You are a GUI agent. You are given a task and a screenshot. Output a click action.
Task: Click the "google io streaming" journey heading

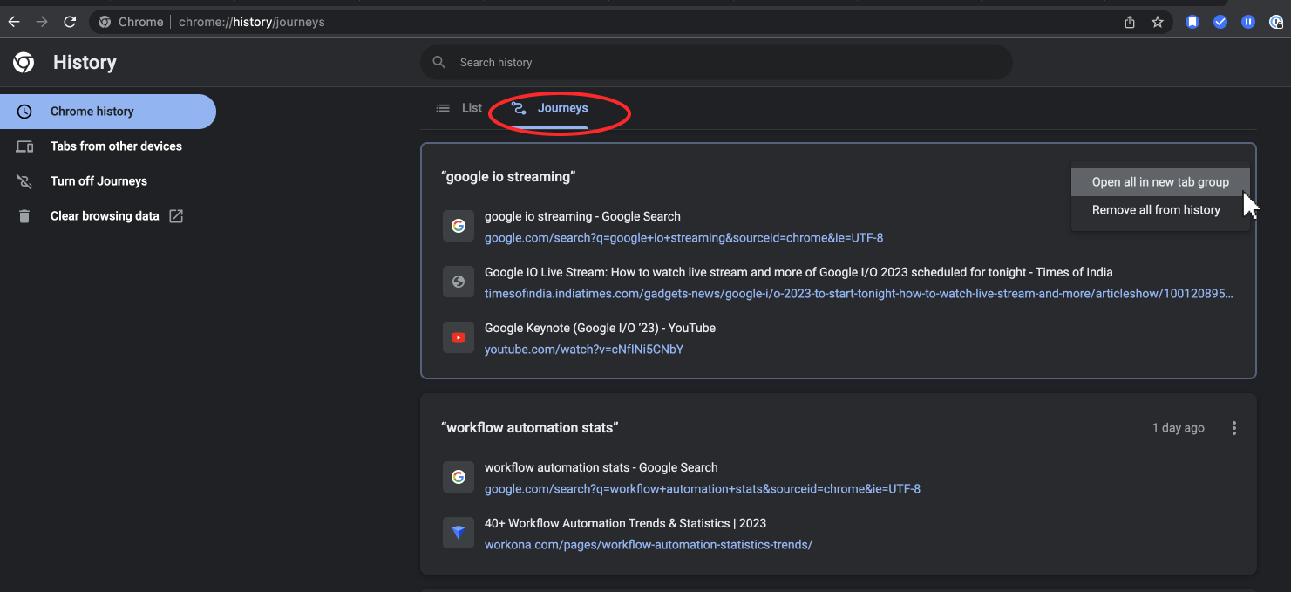pyautogui.click(x=508, y=177)
